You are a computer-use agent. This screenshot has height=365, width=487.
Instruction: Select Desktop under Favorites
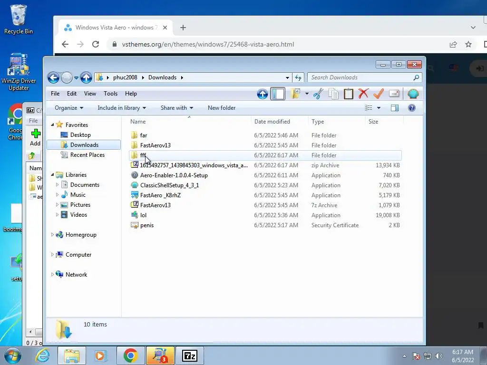(x=80, y=134)
